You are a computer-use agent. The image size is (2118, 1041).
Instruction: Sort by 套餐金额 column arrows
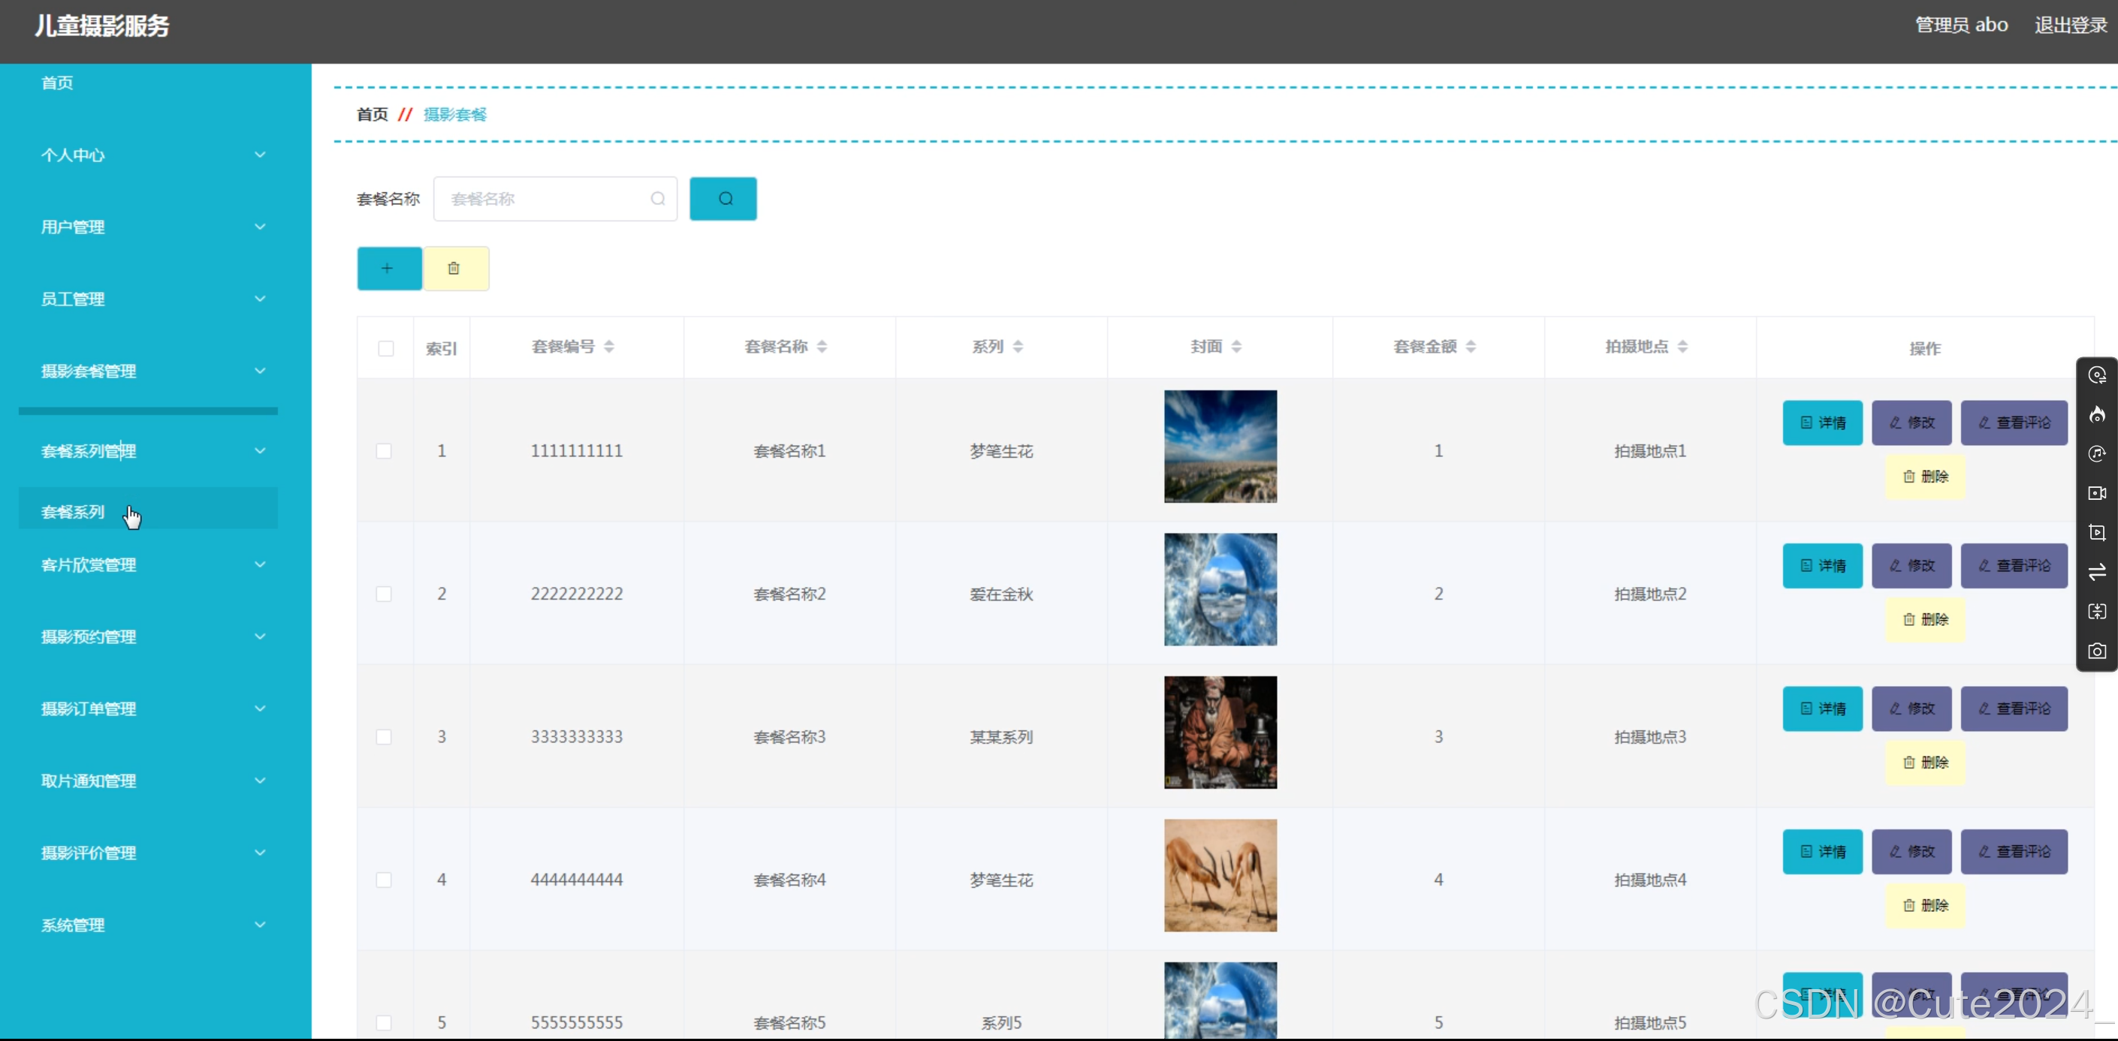coord(1471,347)
